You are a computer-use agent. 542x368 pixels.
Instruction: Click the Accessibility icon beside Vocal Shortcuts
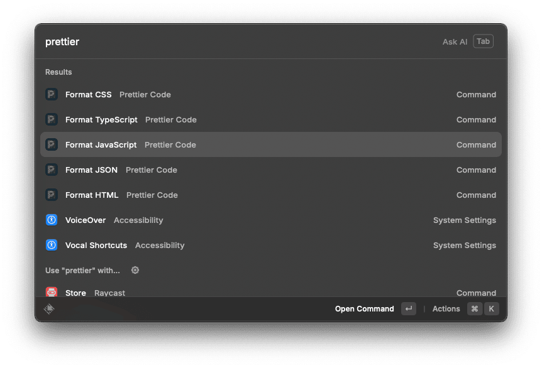coord(52,245)
